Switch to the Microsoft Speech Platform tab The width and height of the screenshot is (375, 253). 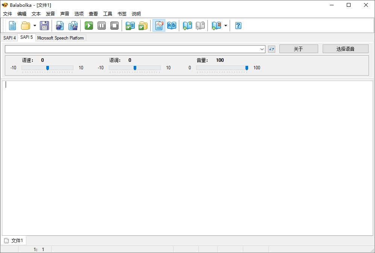tap(61, 38)
